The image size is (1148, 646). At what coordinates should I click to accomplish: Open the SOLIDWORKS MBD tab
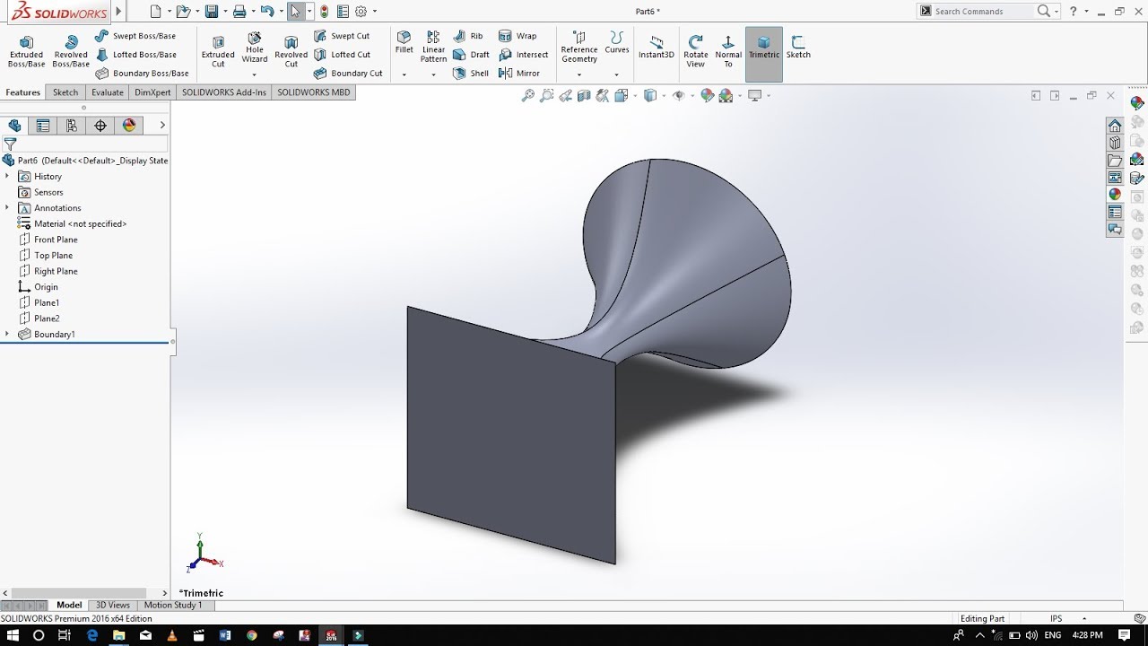[314, 92]
